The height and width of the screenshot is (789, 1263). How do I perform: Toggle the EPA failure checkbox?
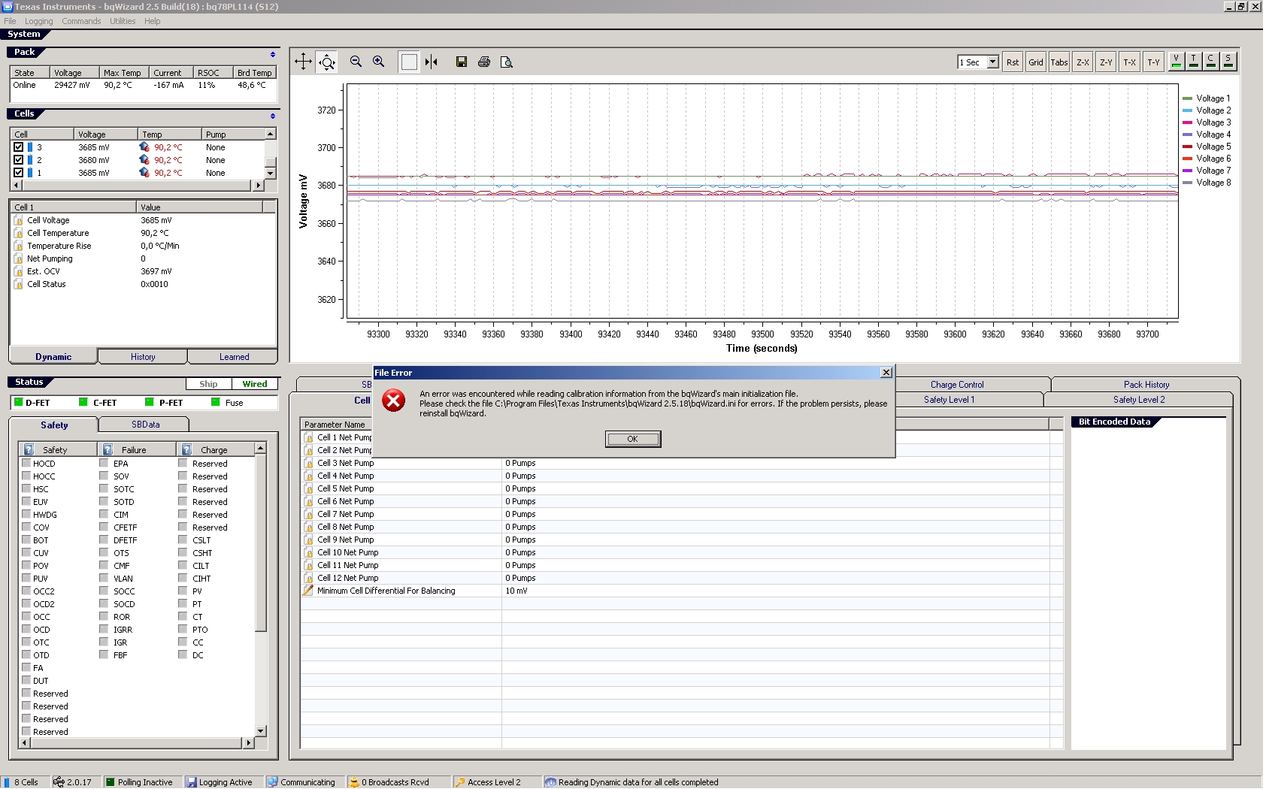pyautogui.click(x=104, y=464)
